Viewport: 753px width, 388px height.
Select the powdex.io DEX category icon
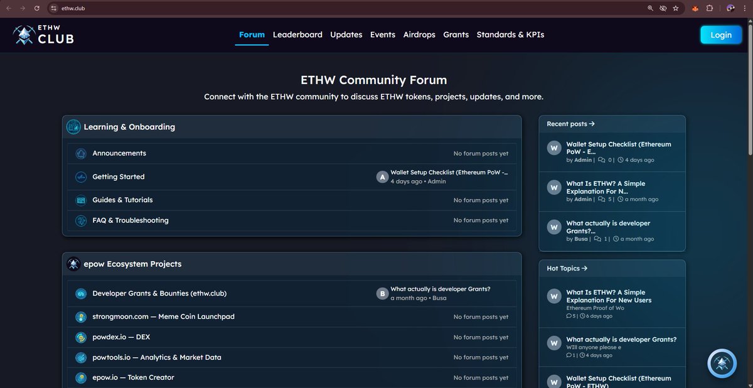pos(81,337)
